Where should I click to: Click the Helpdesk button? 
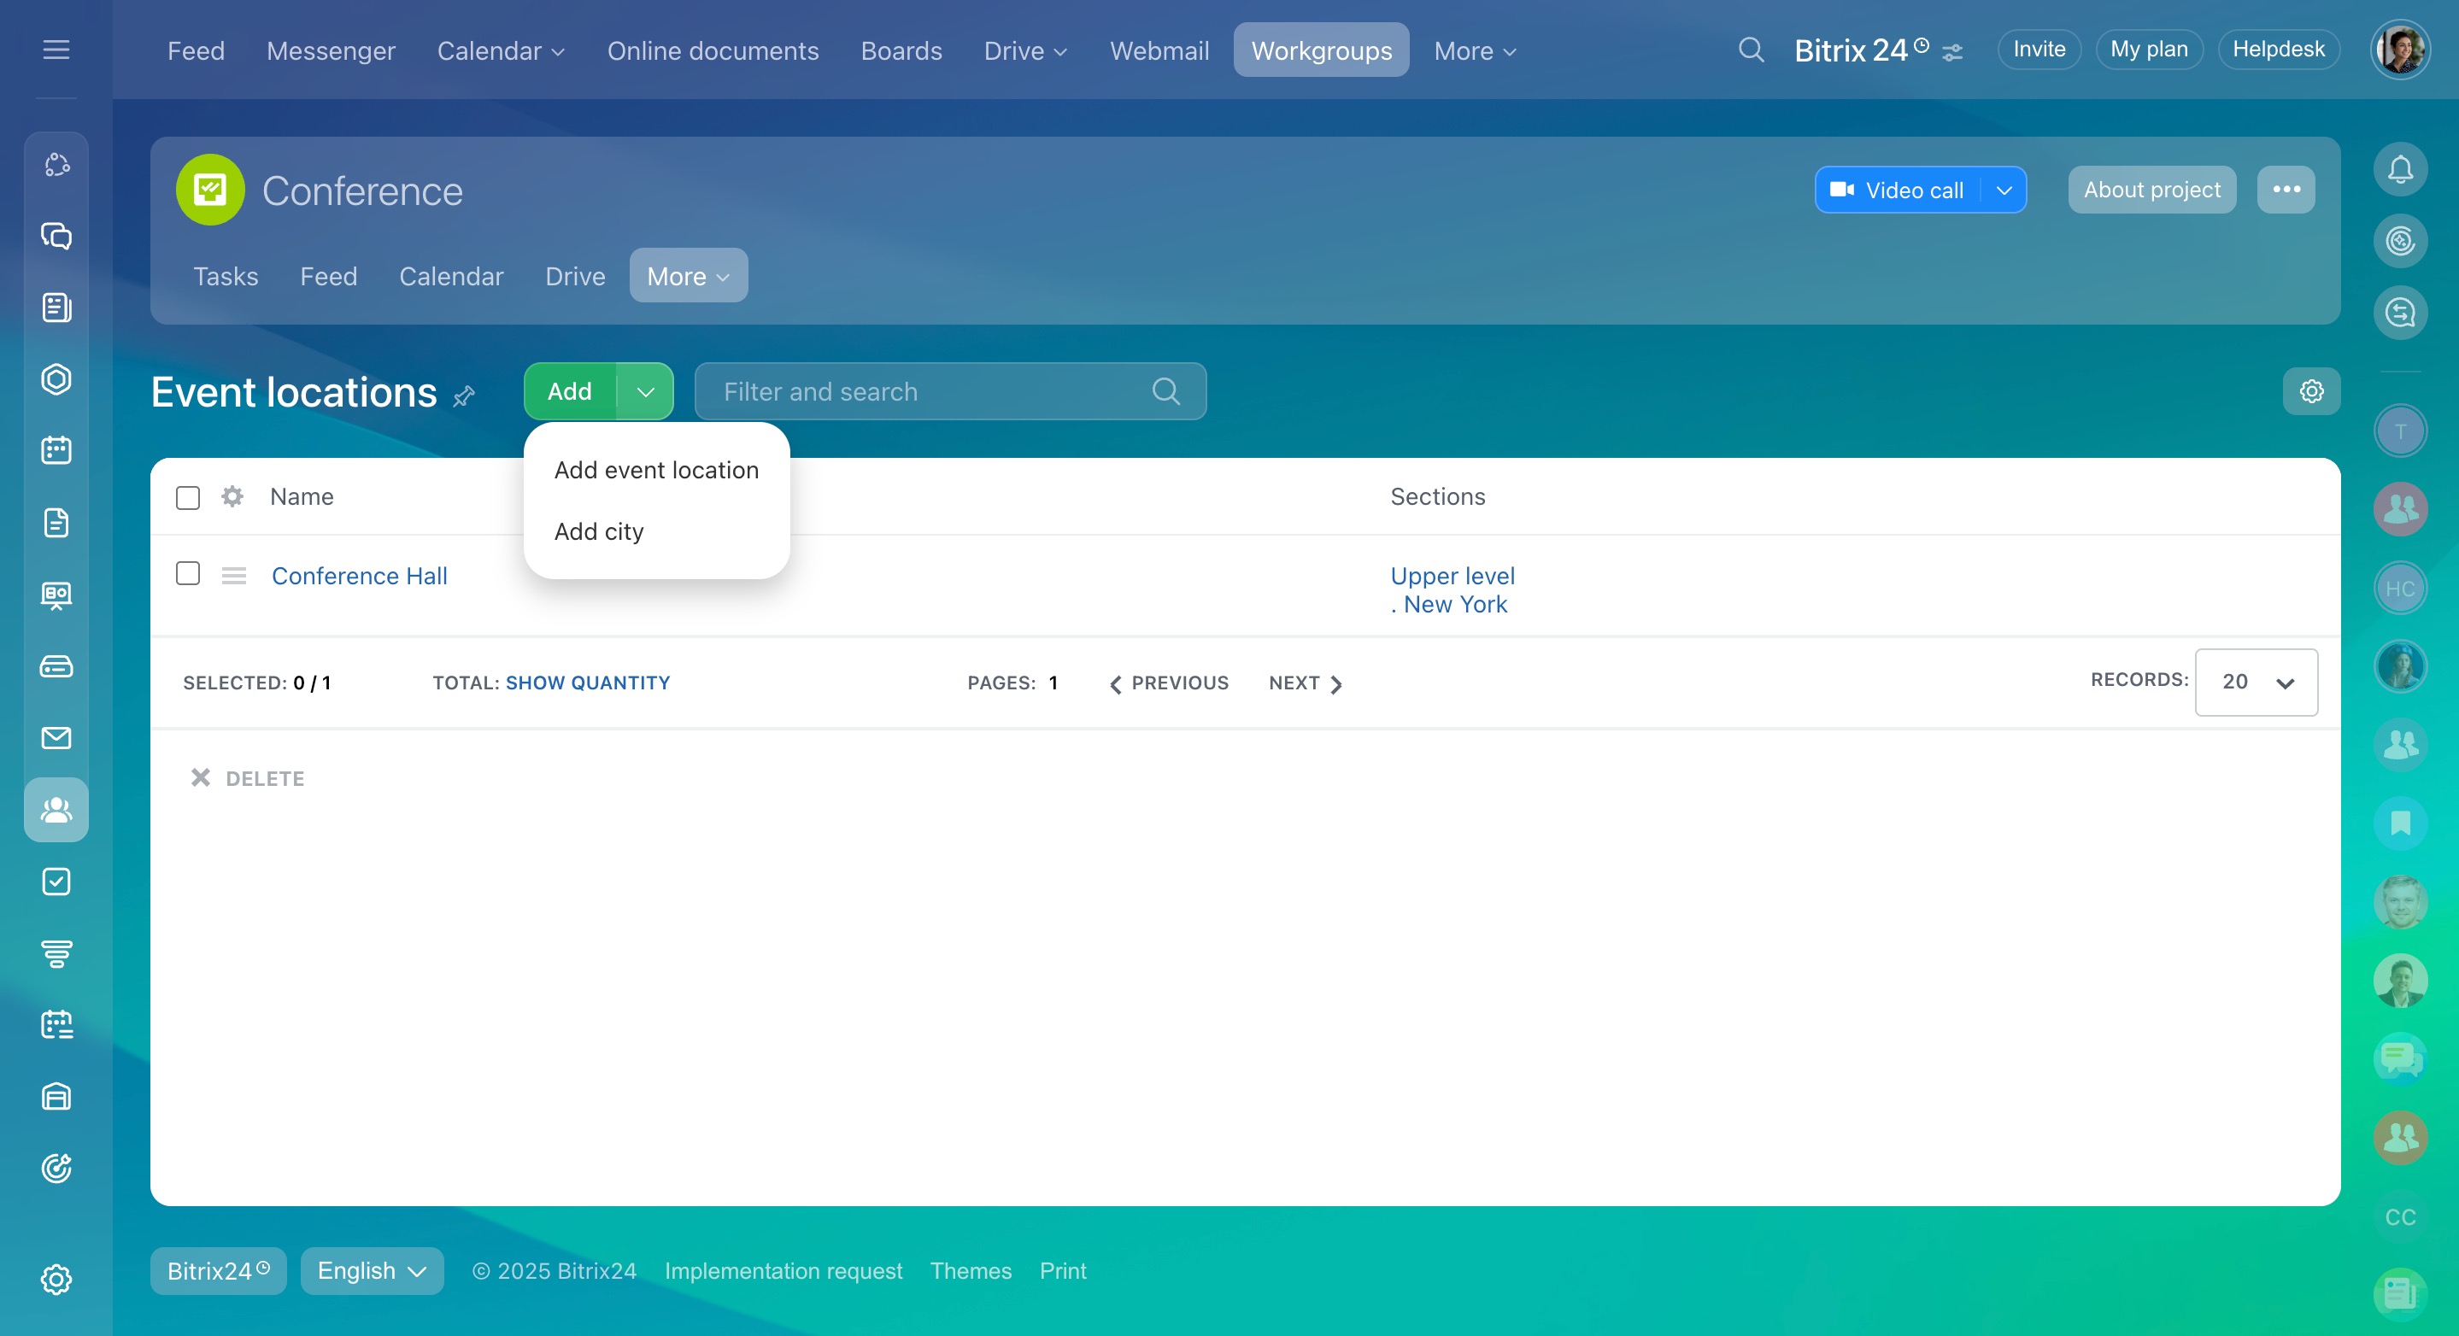pos(2279,50)
